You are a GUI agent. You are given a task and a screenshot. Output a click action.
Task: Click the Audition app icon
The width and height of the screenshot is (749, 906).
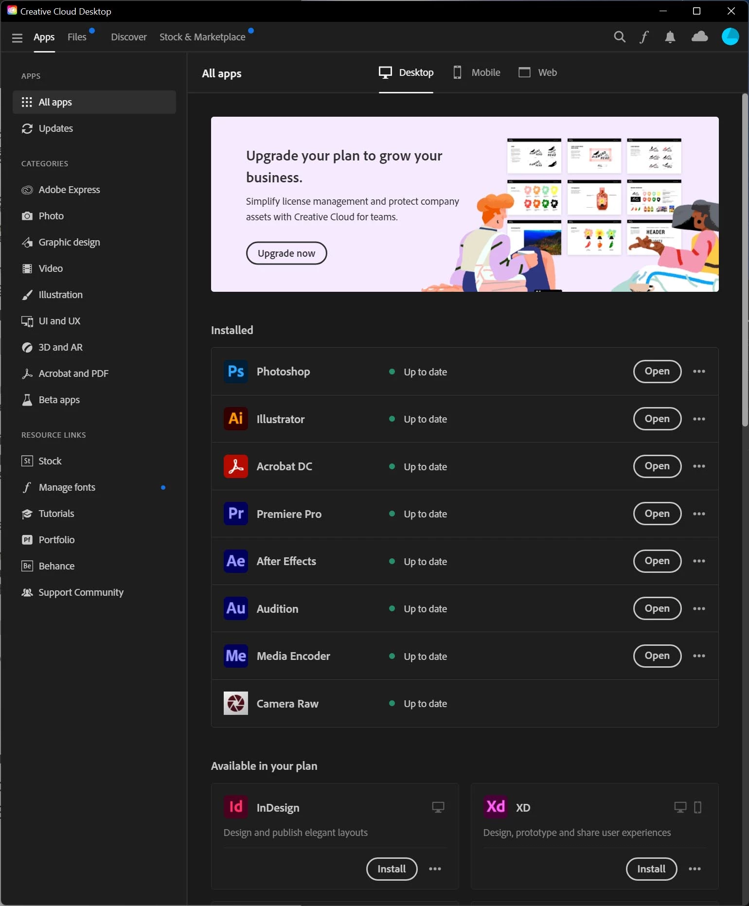coord(236,608)
